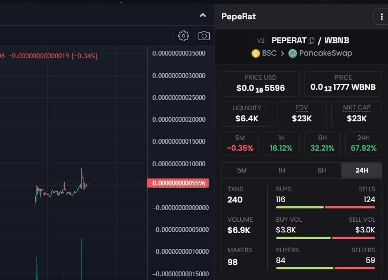Click the MKT CAP label
This screenshot has height=280, width=388.
(356, 108)
